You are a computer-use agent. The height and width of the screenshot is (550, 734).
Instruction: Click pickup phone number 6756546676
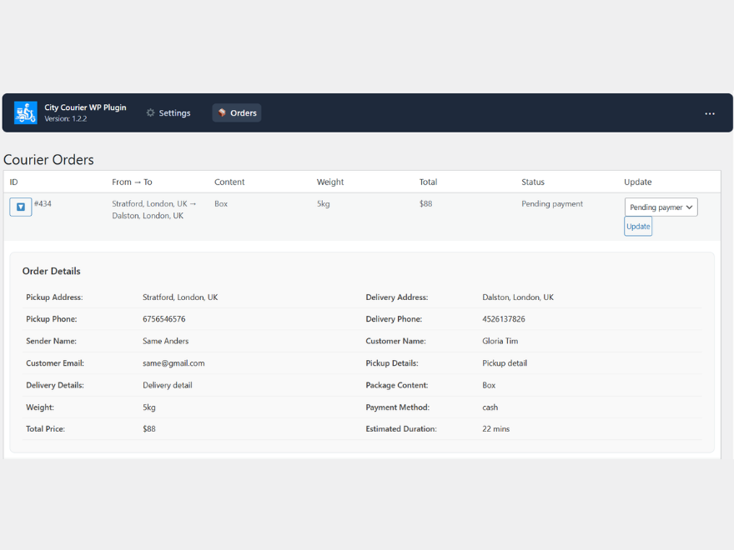(x=163, y=318)
